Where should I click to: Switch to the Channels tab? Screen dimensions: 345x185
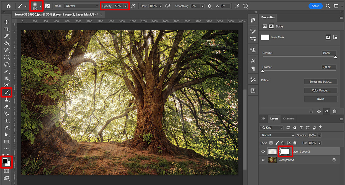(x=288, y=119)
